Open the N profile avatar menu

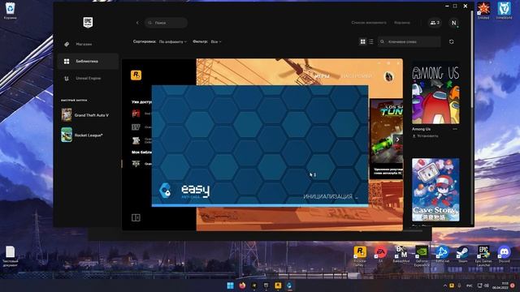(x=453, y=23)
